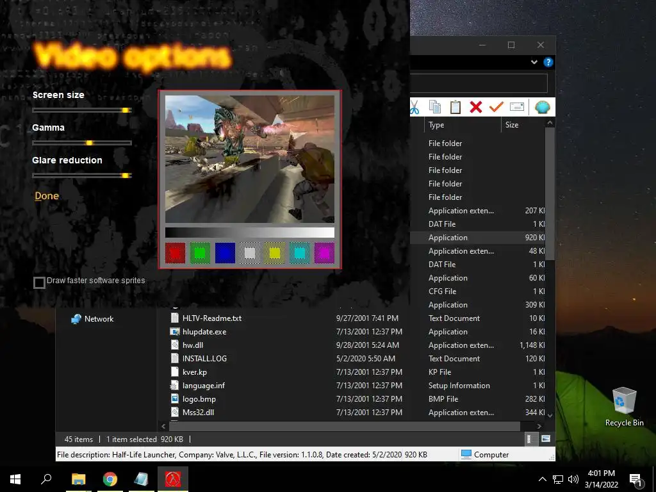This screenshot has height=492, width=656.
Task: Switch to large icons view layout icon
Action: click(x=546, y=439)
